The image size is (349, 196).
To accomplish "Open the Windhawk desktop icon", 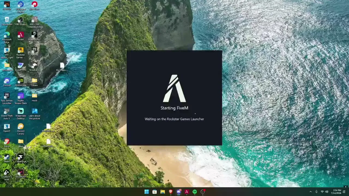I will [34, 67].
